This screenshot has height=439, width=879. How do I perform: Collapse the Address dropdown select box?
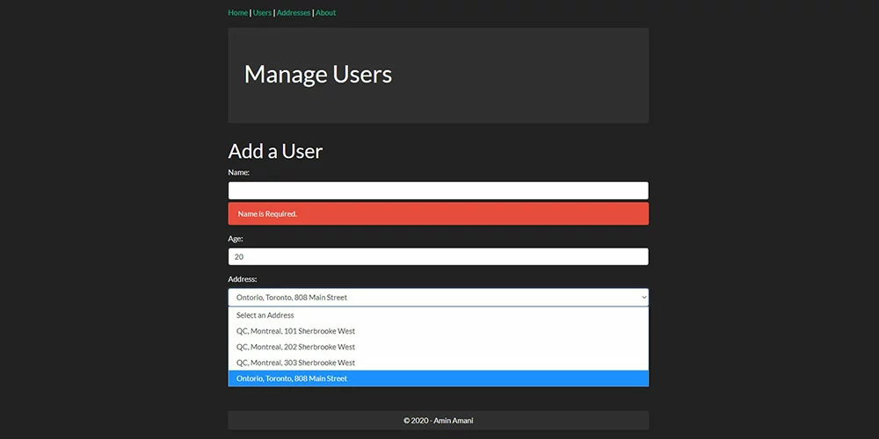point(439,298)
